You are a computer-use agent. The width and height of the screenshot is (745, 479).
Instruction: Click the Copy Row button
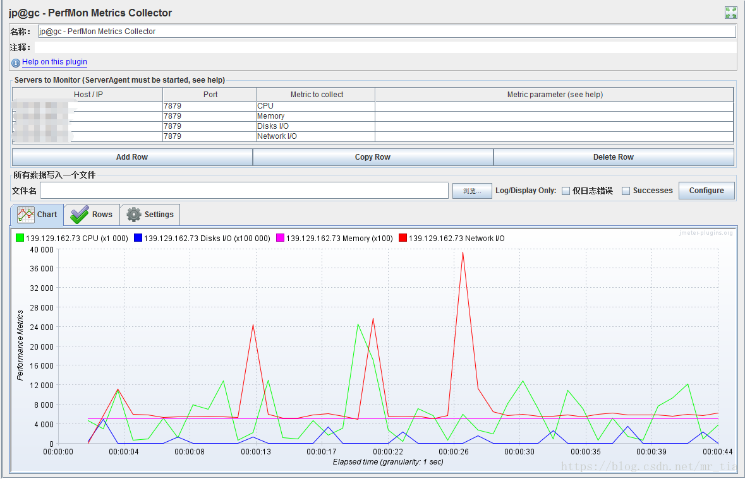coord(373,157)
